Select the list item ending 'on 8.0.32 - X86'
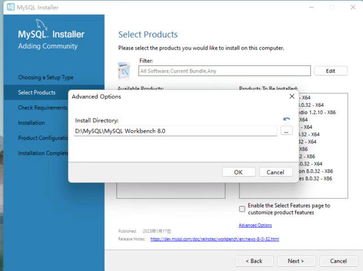Screen dimensions: 363x271 316,171
